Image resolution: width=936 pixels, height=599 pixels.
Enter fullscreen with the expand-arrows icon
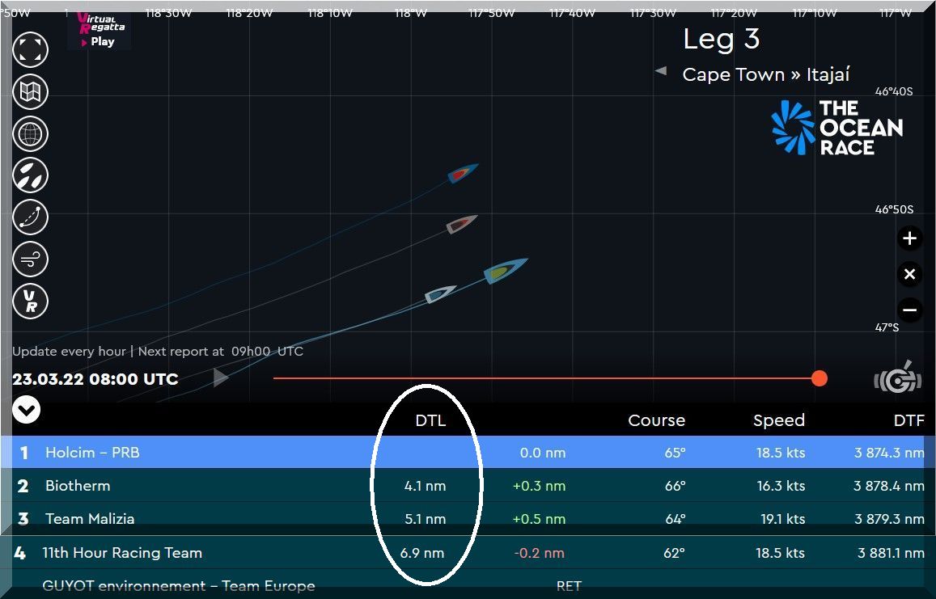click(x=31, y=49)
